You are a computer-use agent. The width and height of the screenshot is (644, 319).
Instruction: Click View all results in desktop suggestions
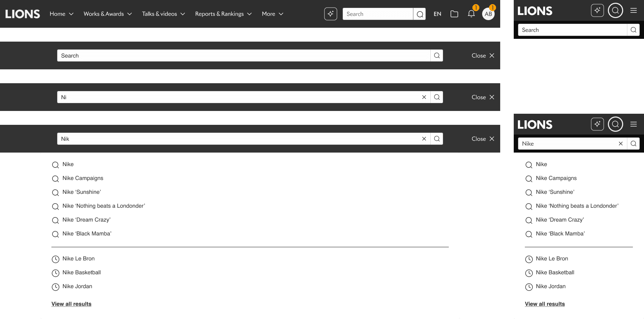tap(72, 304)
